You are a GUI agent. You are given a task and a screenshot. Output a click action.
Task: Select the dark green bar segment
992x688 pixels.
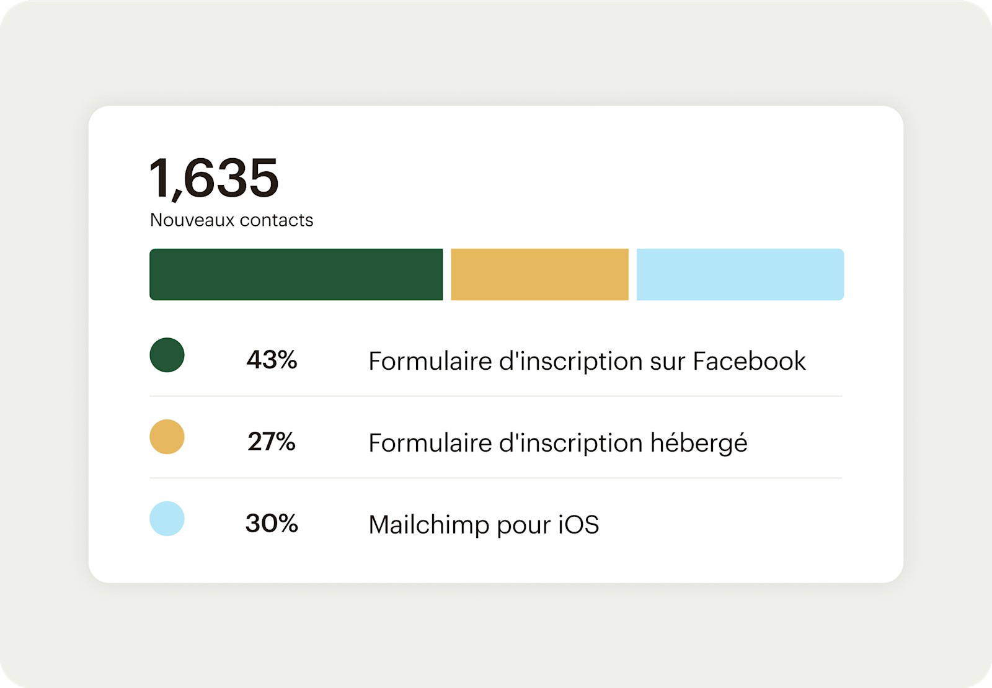click(x=296, y=274)
